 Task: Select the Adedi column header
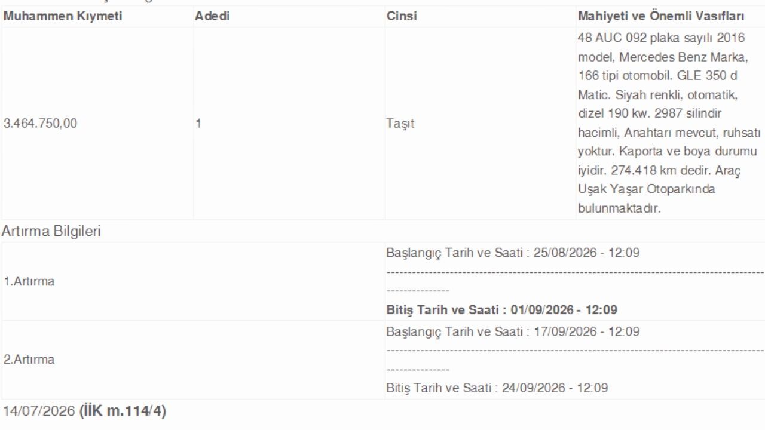pyautogui.click(x=212, y=16)
